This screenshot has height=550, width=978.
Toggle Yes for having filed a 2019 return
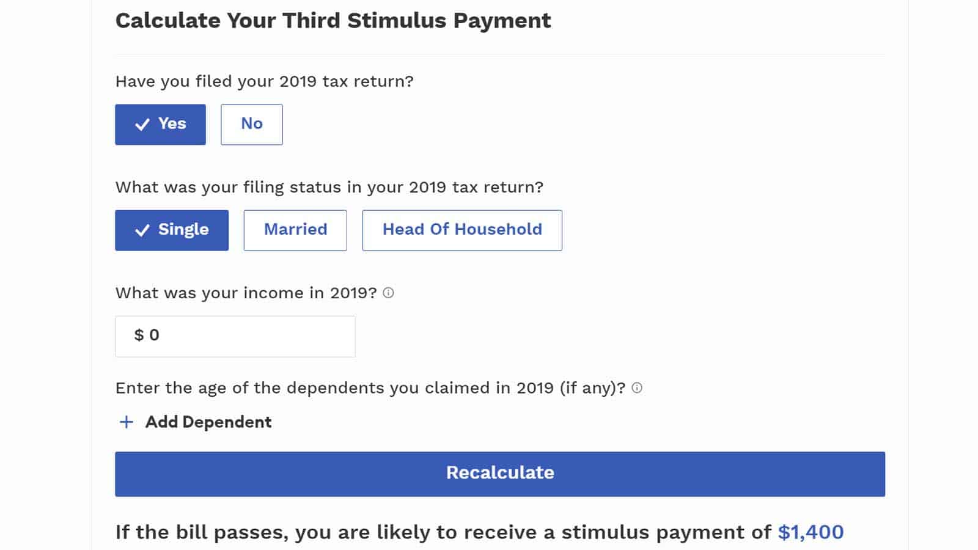point(160,124)
